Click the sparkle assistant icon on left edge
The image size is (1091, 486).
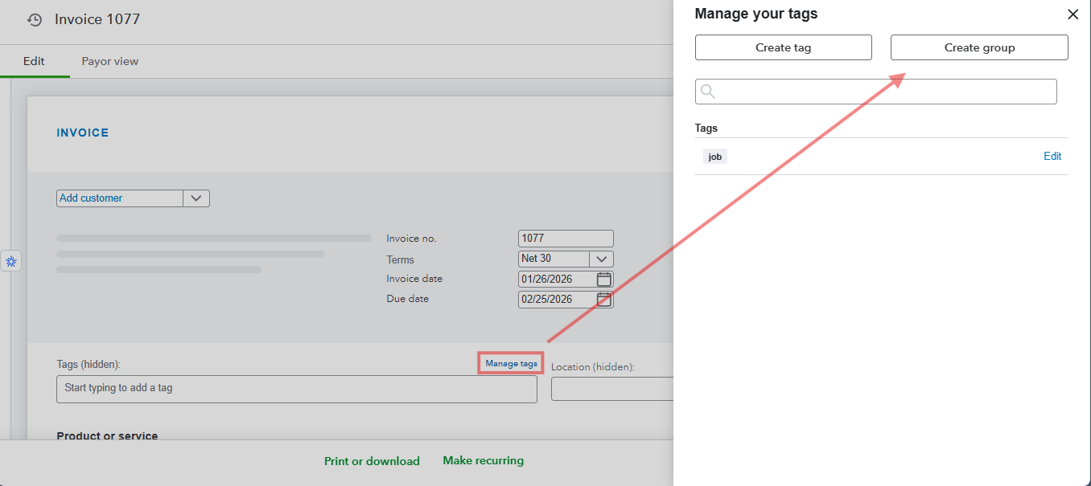tap(11, 261)
